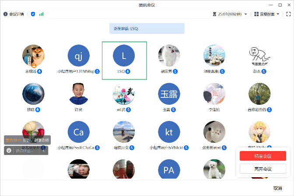Expand the 25:01 (60分钟) timer dropdown
Viewport: 294px width, 196px height.
pyautogui.click(x=245, y=14)
